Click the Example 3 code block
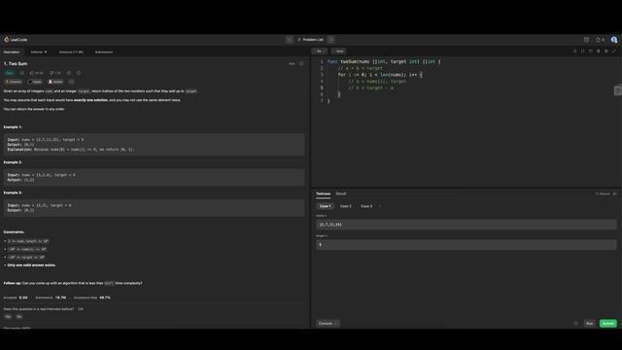The image size is (622, 350). (154, 207)
